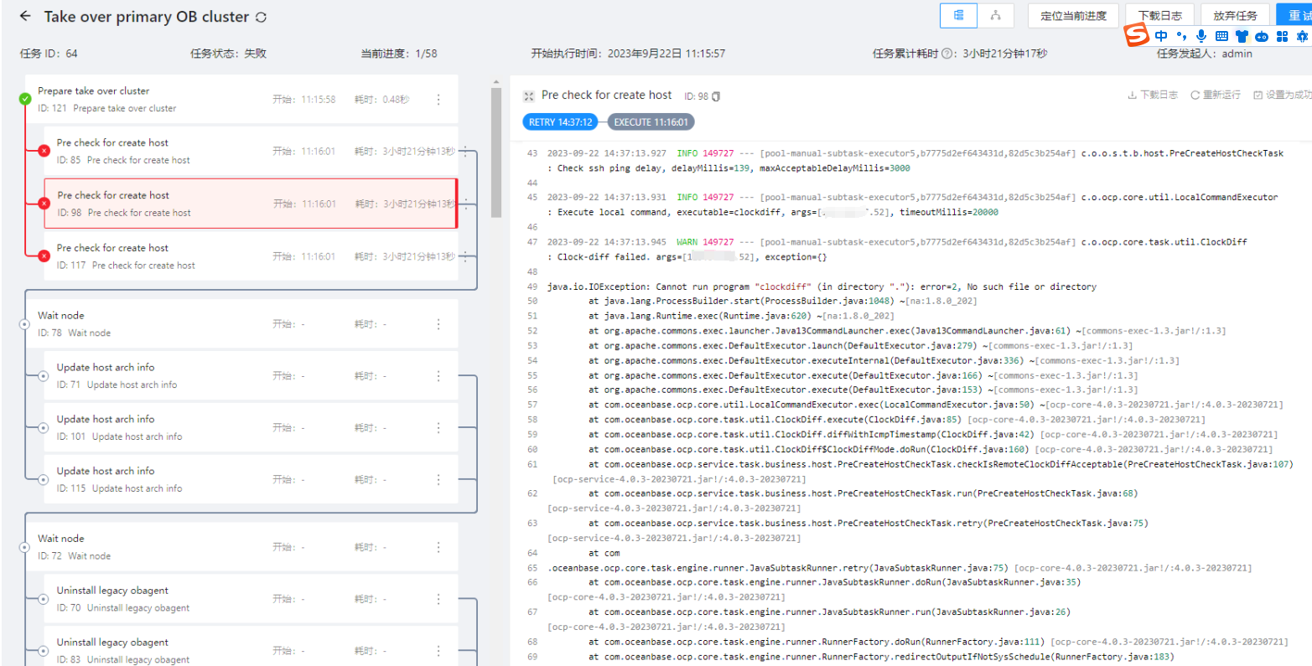Click the 放弃任务 button

tap(1235, 15)
